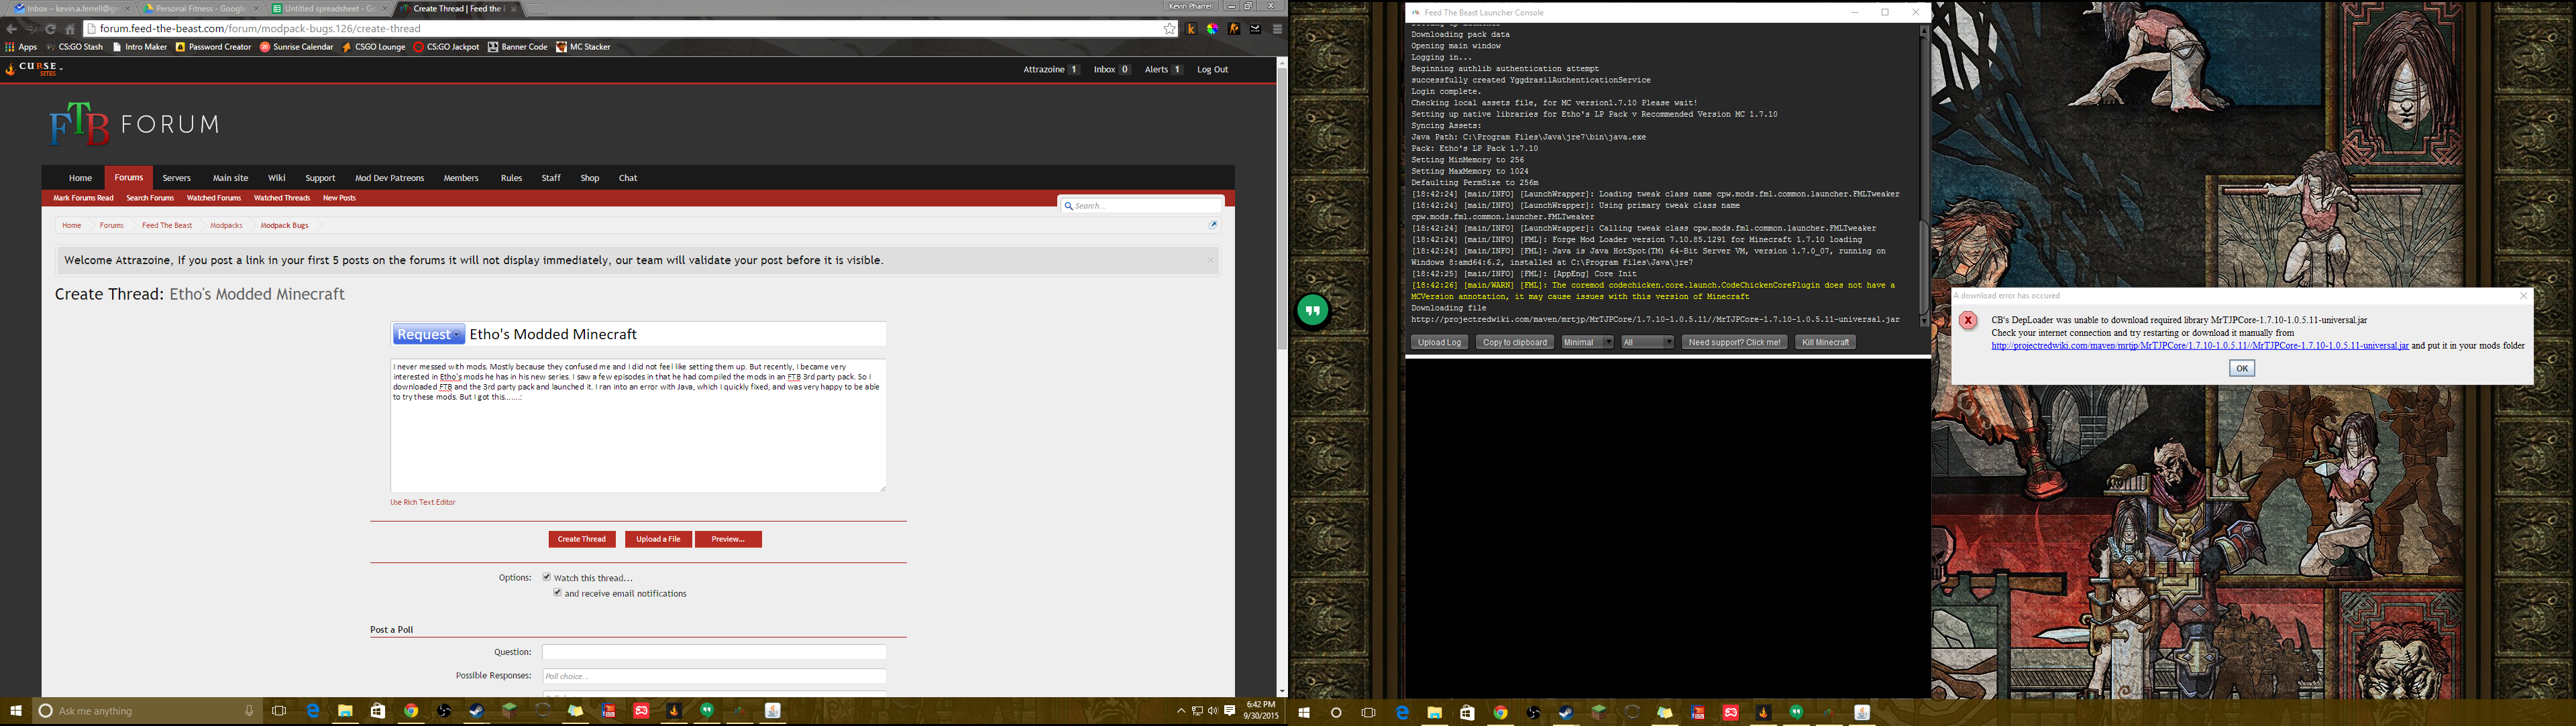Open Steam from the left taskbar
Image resolution: width=2576 pixels, height=726 pixels.
click(477, 711)
